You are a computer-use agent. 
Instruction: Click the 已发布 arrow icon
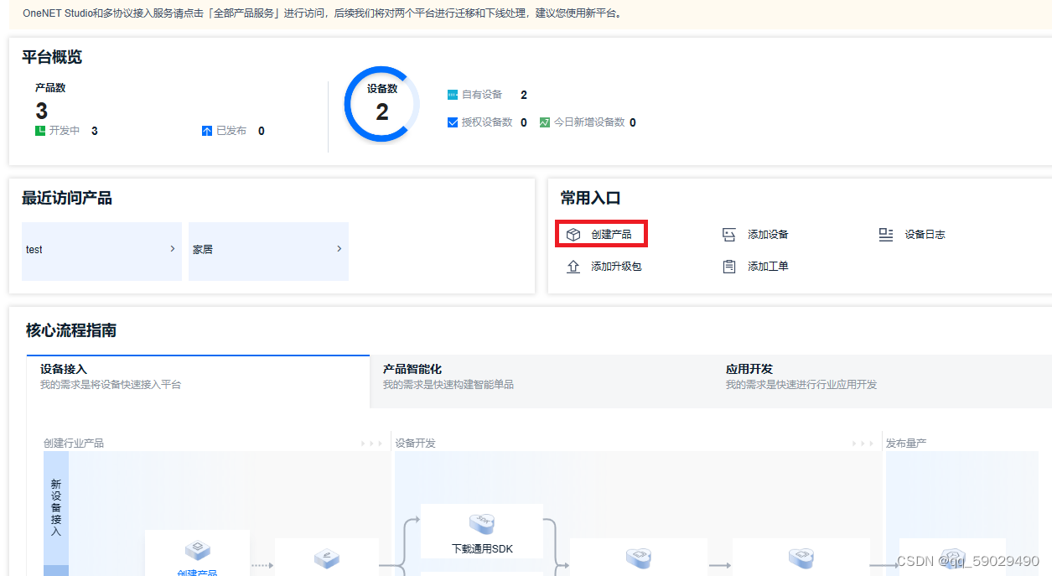pyautogui.click(x=207, y=130)
